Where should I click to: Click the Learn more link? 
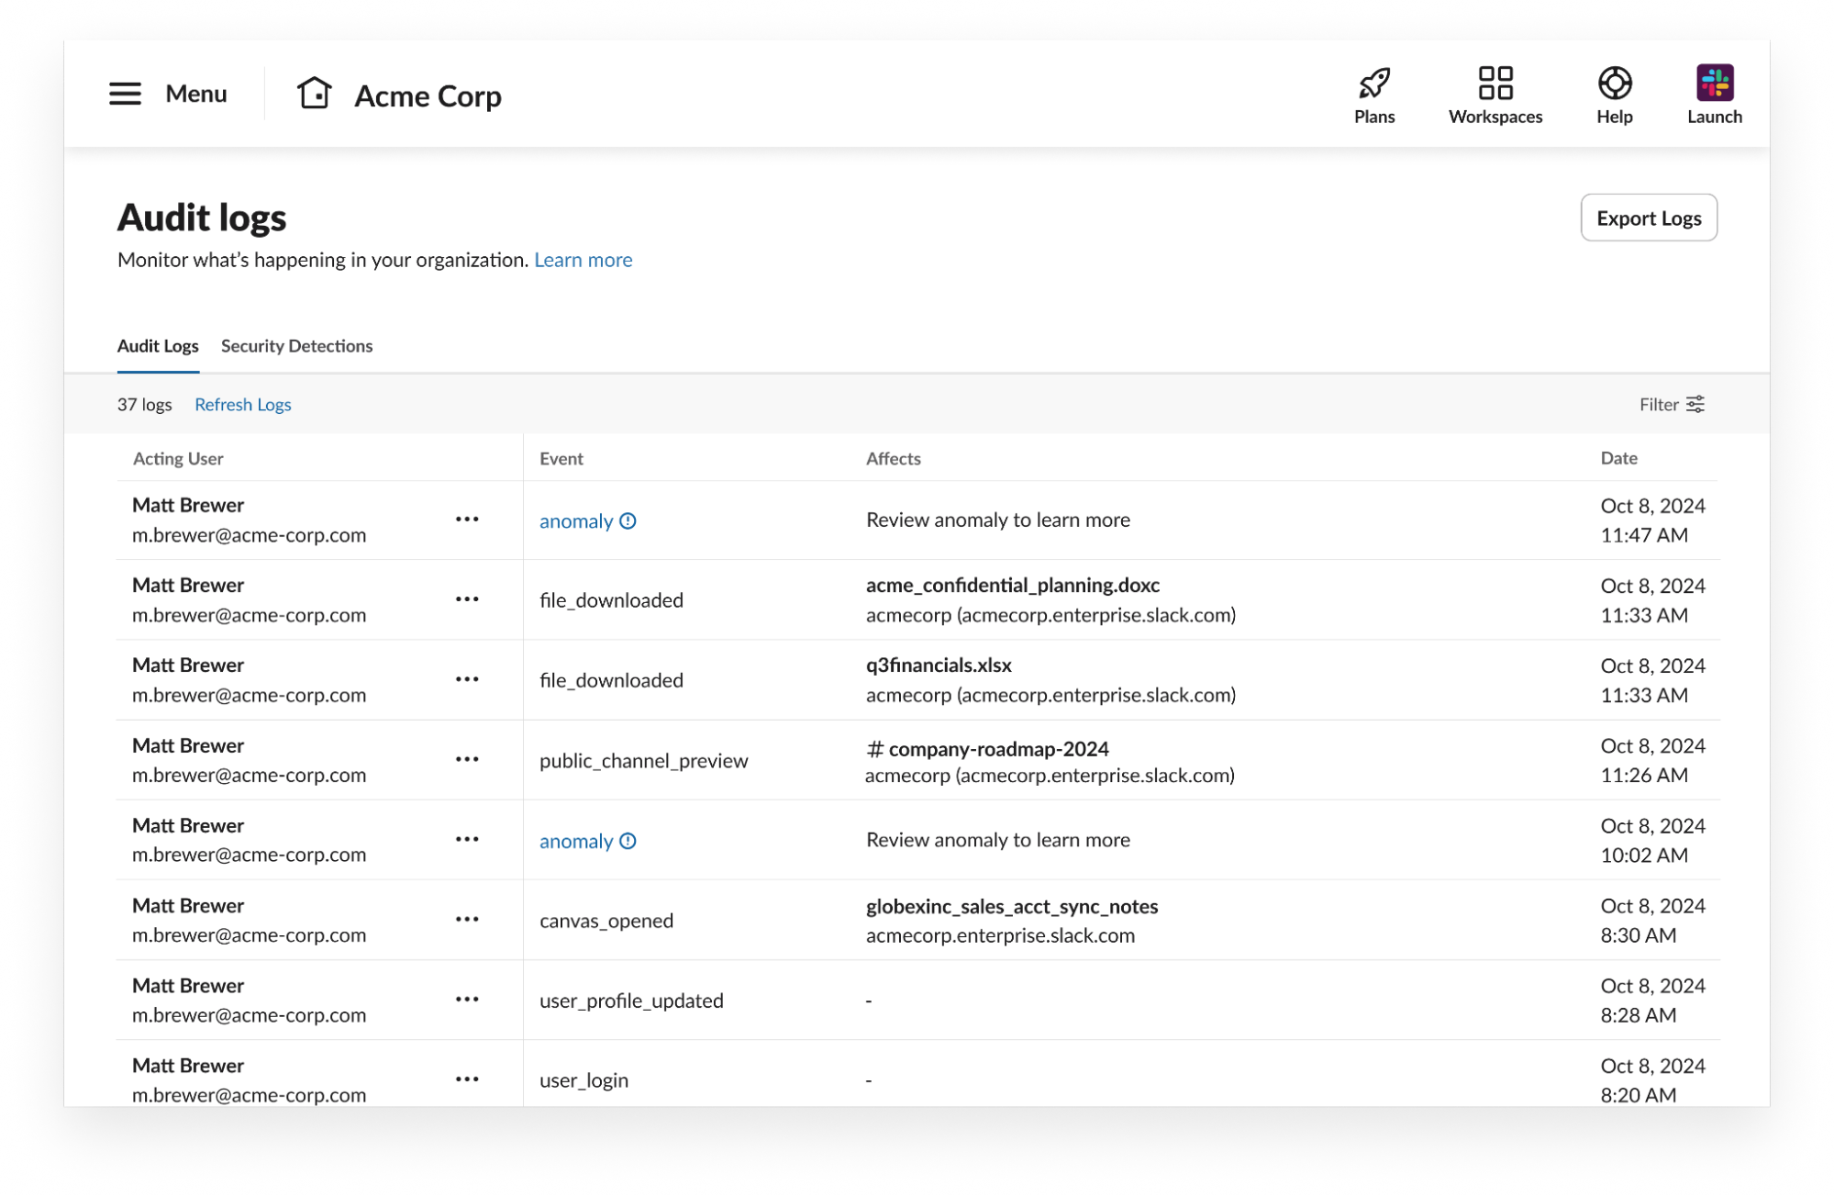(583, 260)
